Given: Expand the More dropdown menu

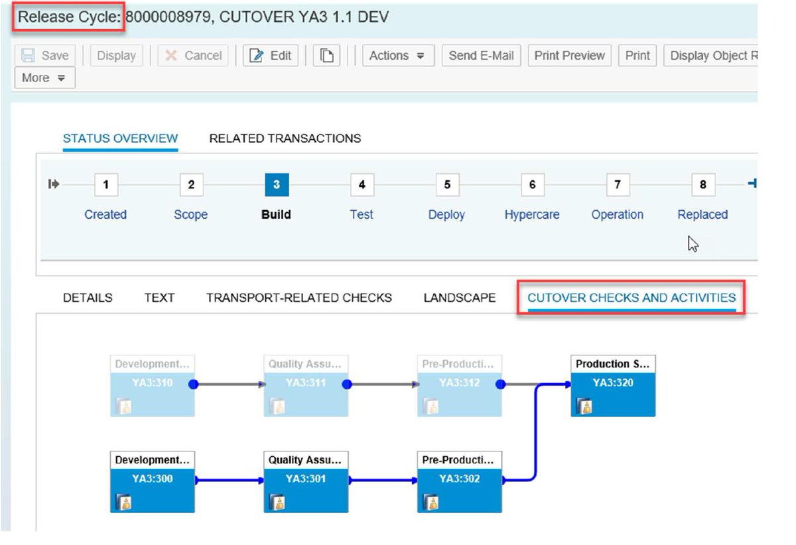Looking at the screenshot, I should click(x=44, y=78).
